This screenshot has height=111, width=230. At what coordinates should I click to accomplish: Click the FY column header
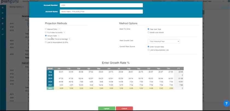click(179, 69)
